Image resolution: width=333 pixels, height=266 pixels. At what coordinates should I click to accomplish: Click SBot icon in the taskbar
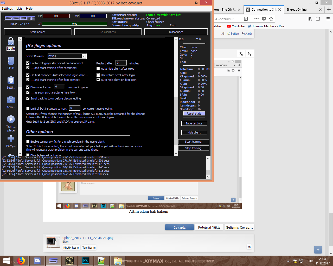coord(53,261)
